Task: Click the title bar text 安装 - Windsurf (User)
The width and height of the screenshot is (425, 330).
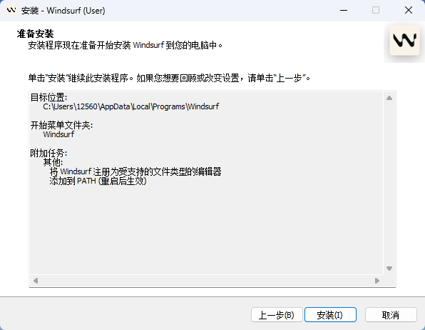Action: (63, 11)
